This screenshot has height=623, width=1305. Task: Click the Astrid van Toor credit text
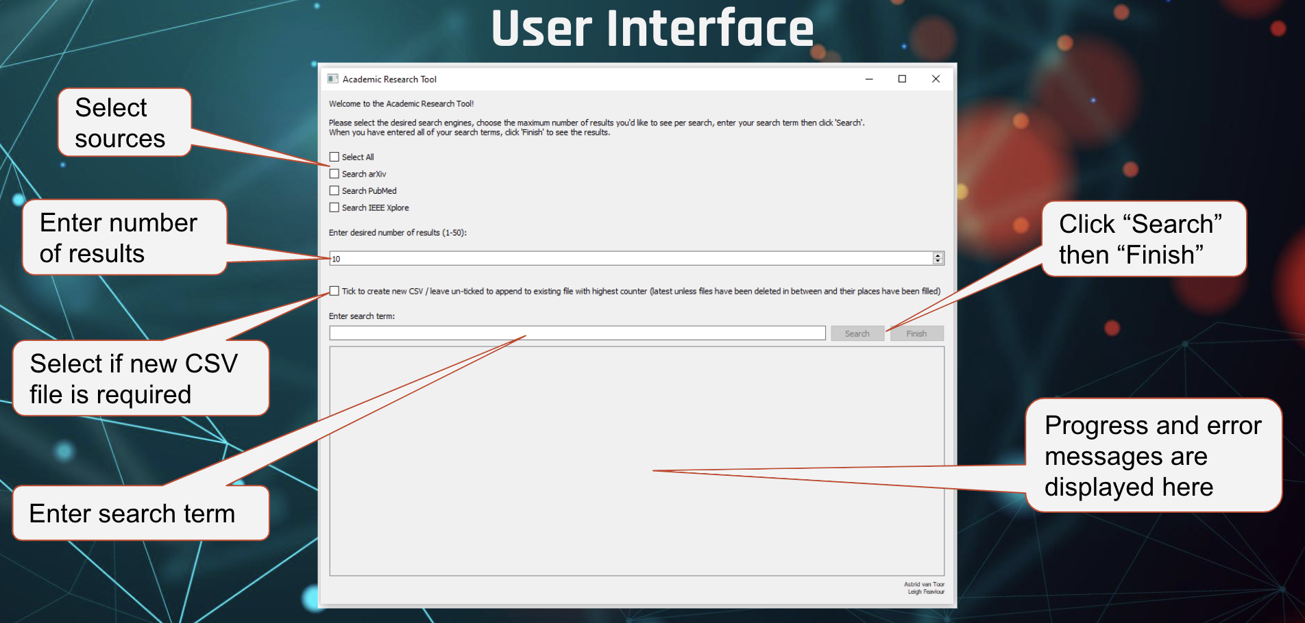(x=925, y=584)
